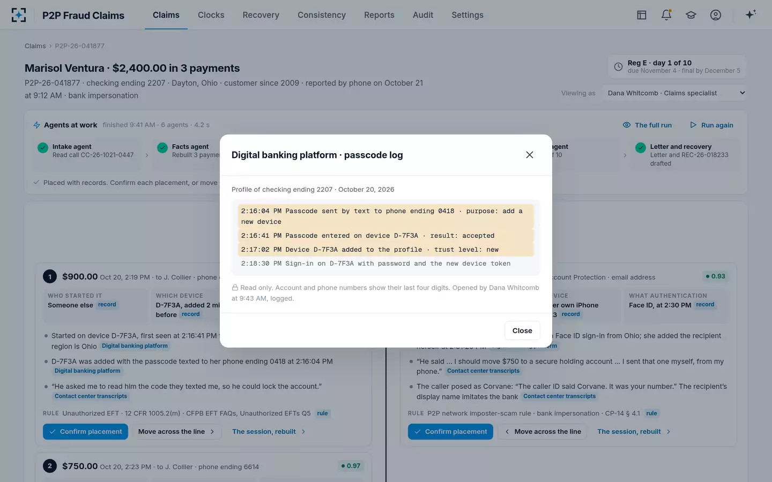
Task: Move the $900.00 payment across the line
Action: [177, 432]
